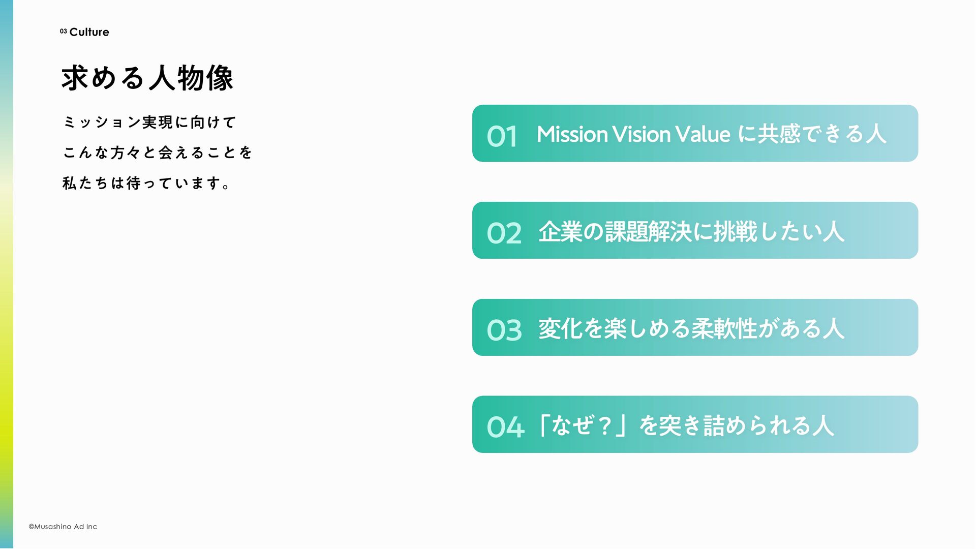Click the line "こんな方々と会えることを"
The image size is (976, 549).
point(158,152)
